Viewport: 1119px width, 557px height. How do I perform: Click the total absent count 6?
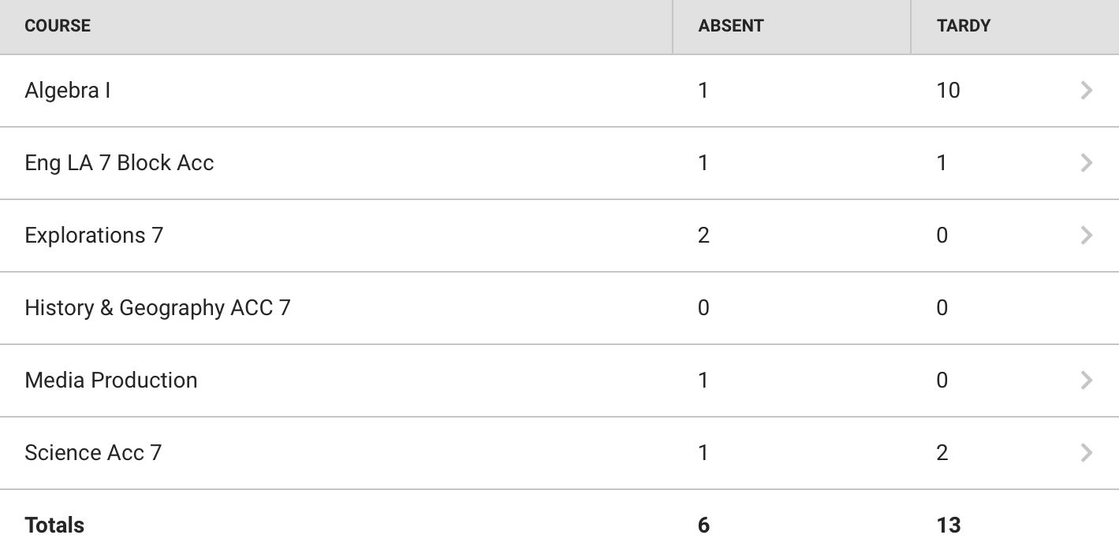703,525
